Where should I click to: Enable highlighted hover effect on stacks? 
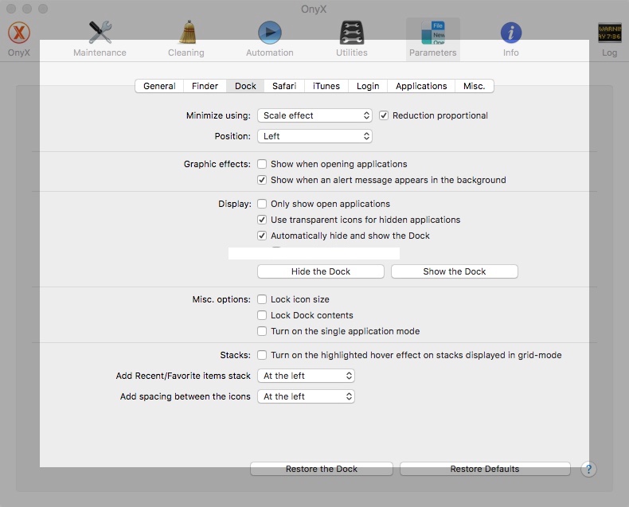pyautogui.click(x=262, y=355)
